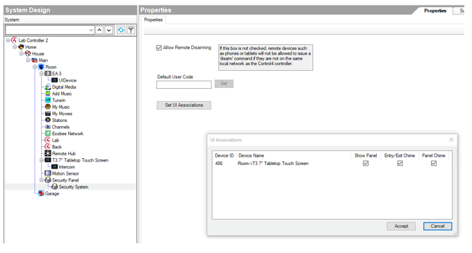Disable the Panel Chime checkbox
The height and width of the screenshot is (253, 472).
pyautogui.click(x=434, y=164)
